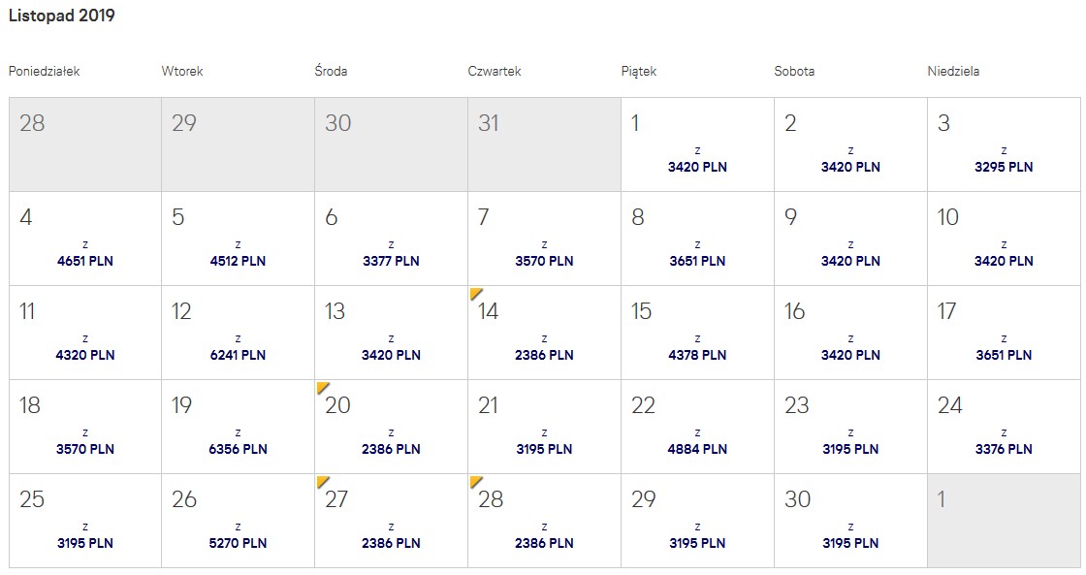This screenshot has height=575, width=1086.
Task: Pick November 12 priced 6241 PLN
Action: 238,333
